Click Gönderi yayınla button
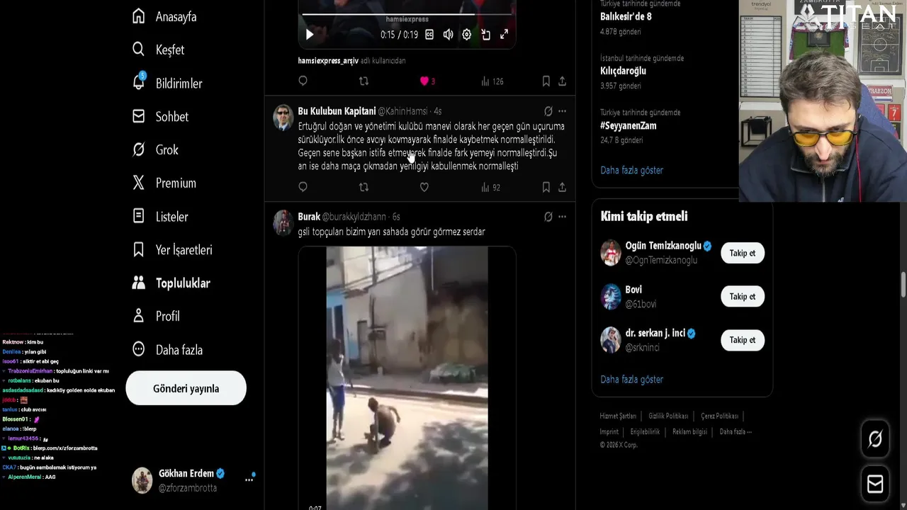907x510 pixels. pos(186,388)
